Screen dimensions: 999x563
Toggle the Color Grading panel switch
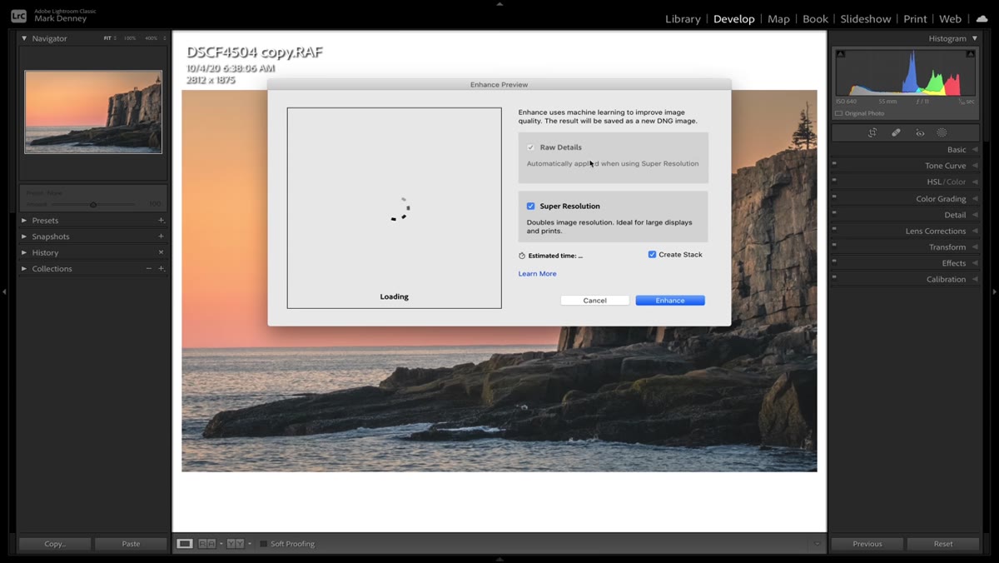pos(835,198)
